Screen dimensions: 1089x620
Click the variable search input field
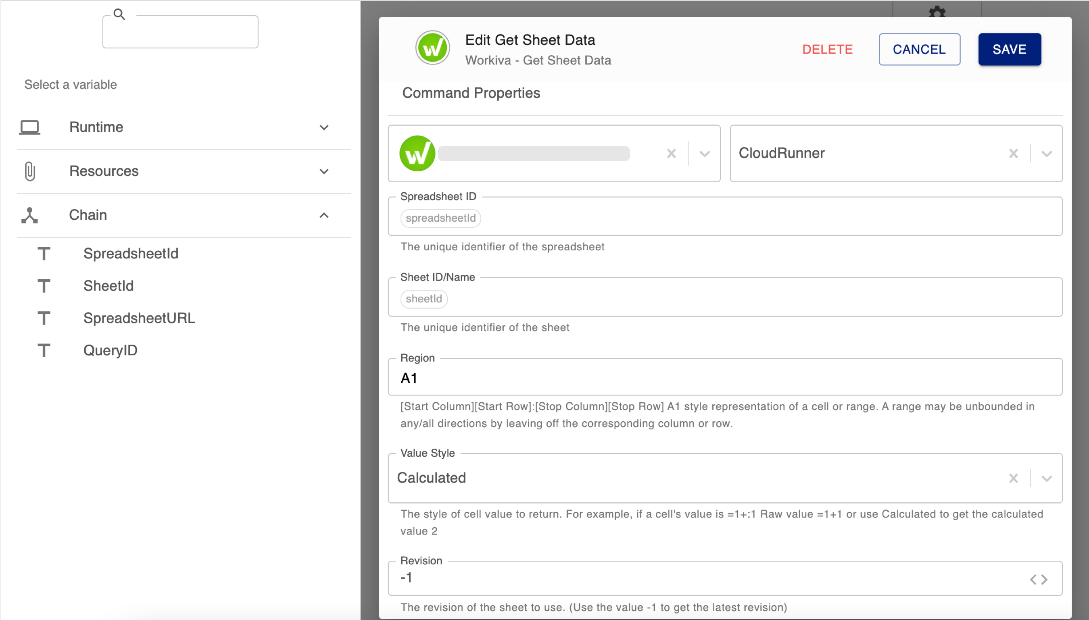[x=180, y=32]
